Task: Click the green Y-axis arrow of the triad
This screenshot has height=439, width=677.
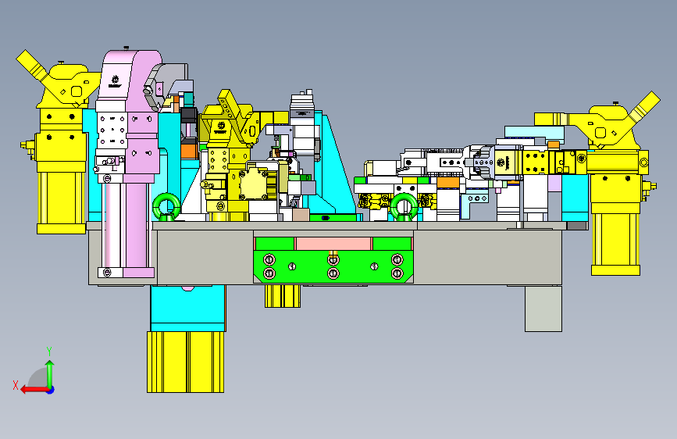Action: pos(50,373)
